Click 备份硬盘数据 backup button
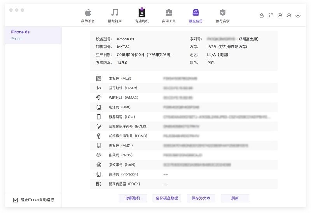The image size is (311, 213). coord(167,198)
